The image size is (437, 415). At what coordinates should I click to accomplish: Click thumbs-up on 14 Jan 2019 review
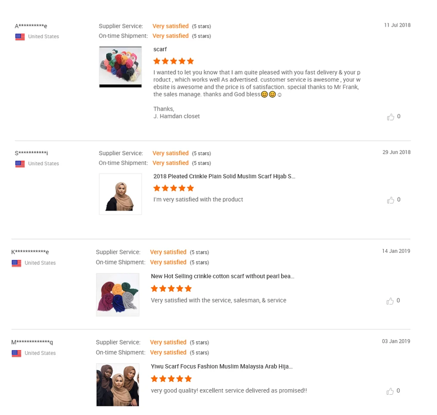point(390,301)
